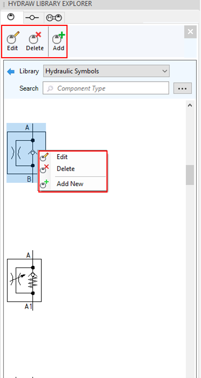
Task: Click the symbol list scrollbar thumb
Action: tap(190, 175)
